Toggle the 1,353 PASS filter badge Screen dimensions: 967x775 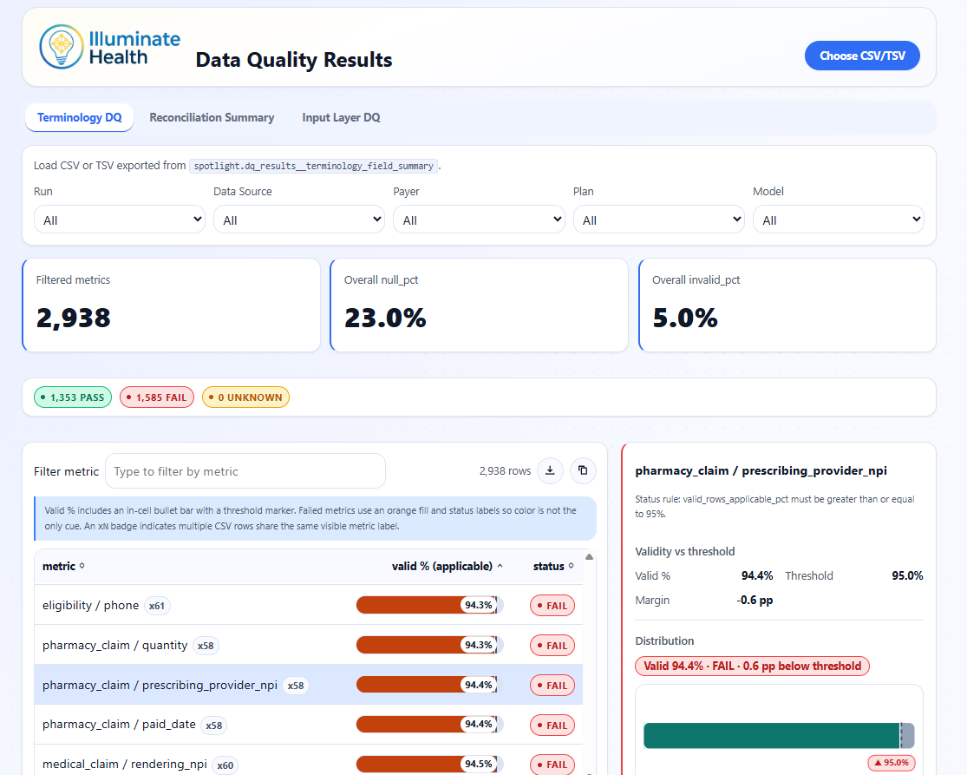[73, 396]
